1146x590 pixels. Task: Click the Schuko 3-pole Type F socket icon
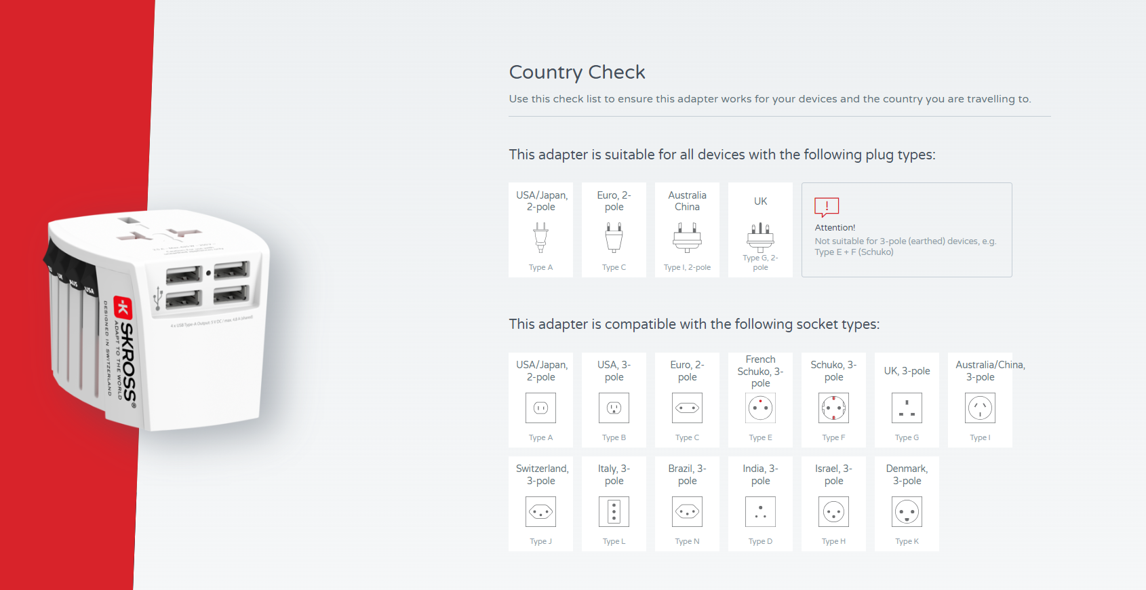(833, 408)
